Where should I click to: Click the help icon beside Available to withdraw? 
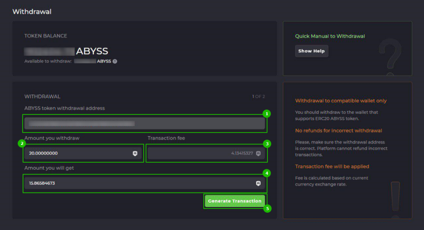[115, 61]
